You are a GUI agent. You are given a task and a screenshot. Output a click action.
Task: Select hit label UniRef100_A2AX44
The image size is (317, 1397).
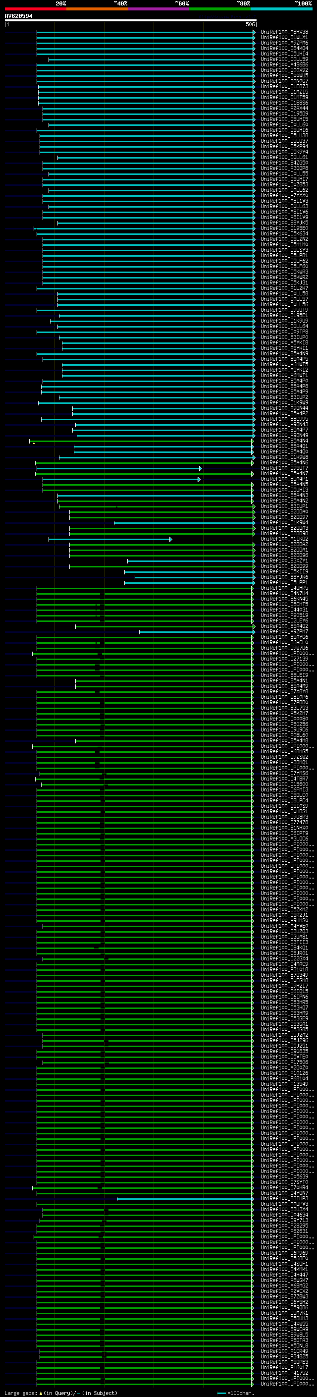pos(284,109)
